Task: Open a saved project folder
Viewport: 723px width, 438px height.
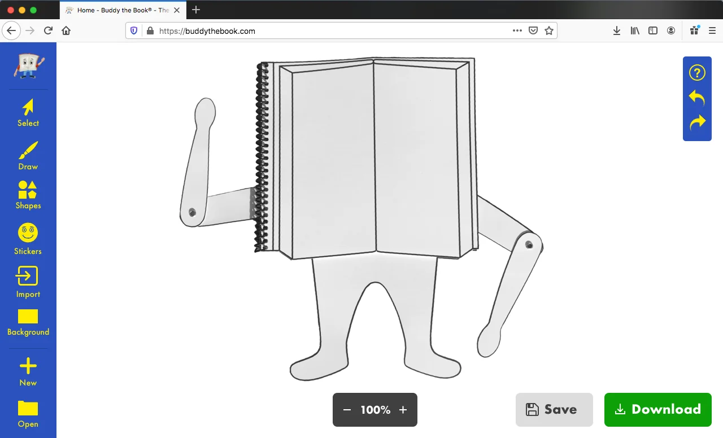Action: click(28, 414)
